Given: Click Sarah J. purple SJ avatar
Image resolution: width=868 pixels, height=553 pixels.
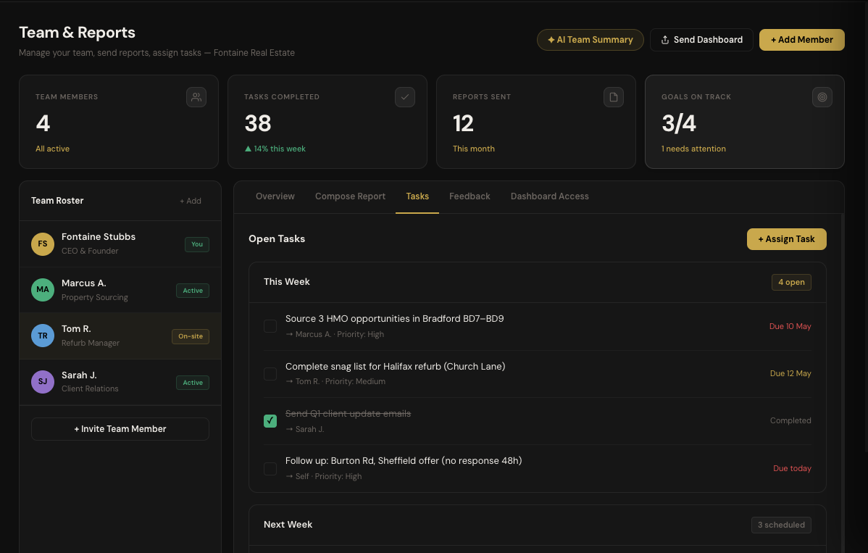Looking at the screenshot, I should 43,382.
